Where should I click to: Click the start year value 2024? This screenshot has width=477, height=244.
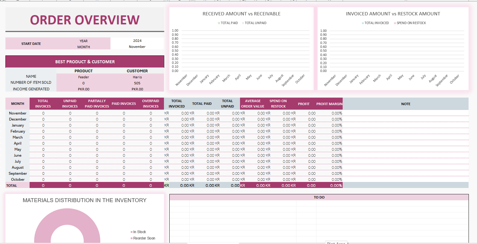pyautogui.click(x=137, y=41)
